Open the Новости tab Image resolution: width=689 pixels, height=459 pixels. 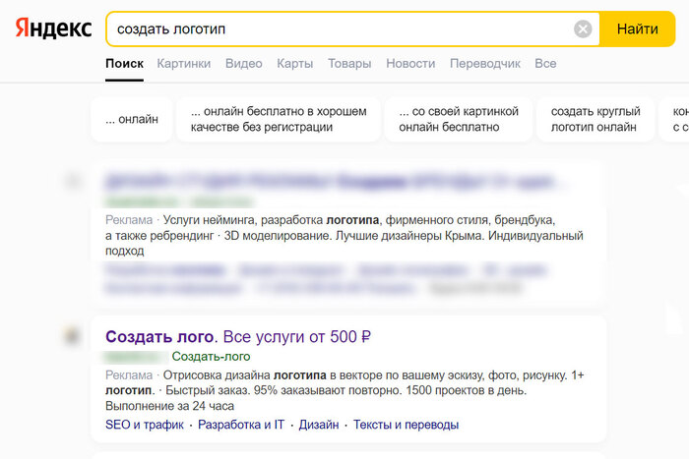click(x=410, y=64)
